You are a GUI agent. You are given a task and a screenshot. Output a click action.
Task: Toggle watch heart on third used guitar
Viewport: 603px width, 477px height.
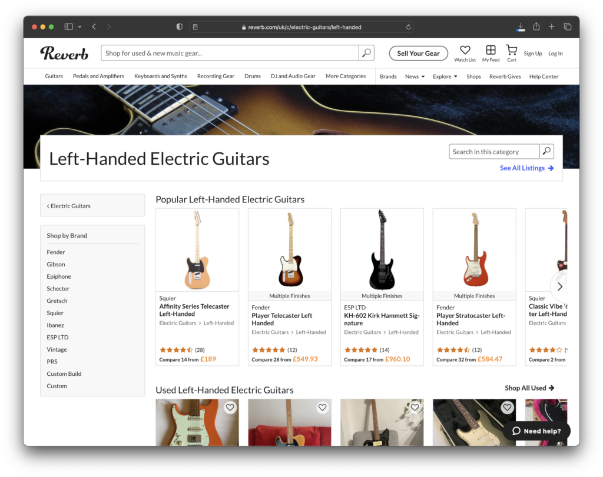[x=415, y=407]
